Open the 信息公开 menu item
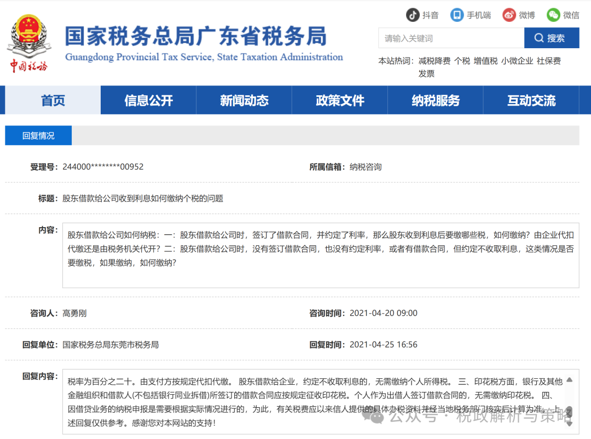591x439 pixels. (x=148, y=100)
